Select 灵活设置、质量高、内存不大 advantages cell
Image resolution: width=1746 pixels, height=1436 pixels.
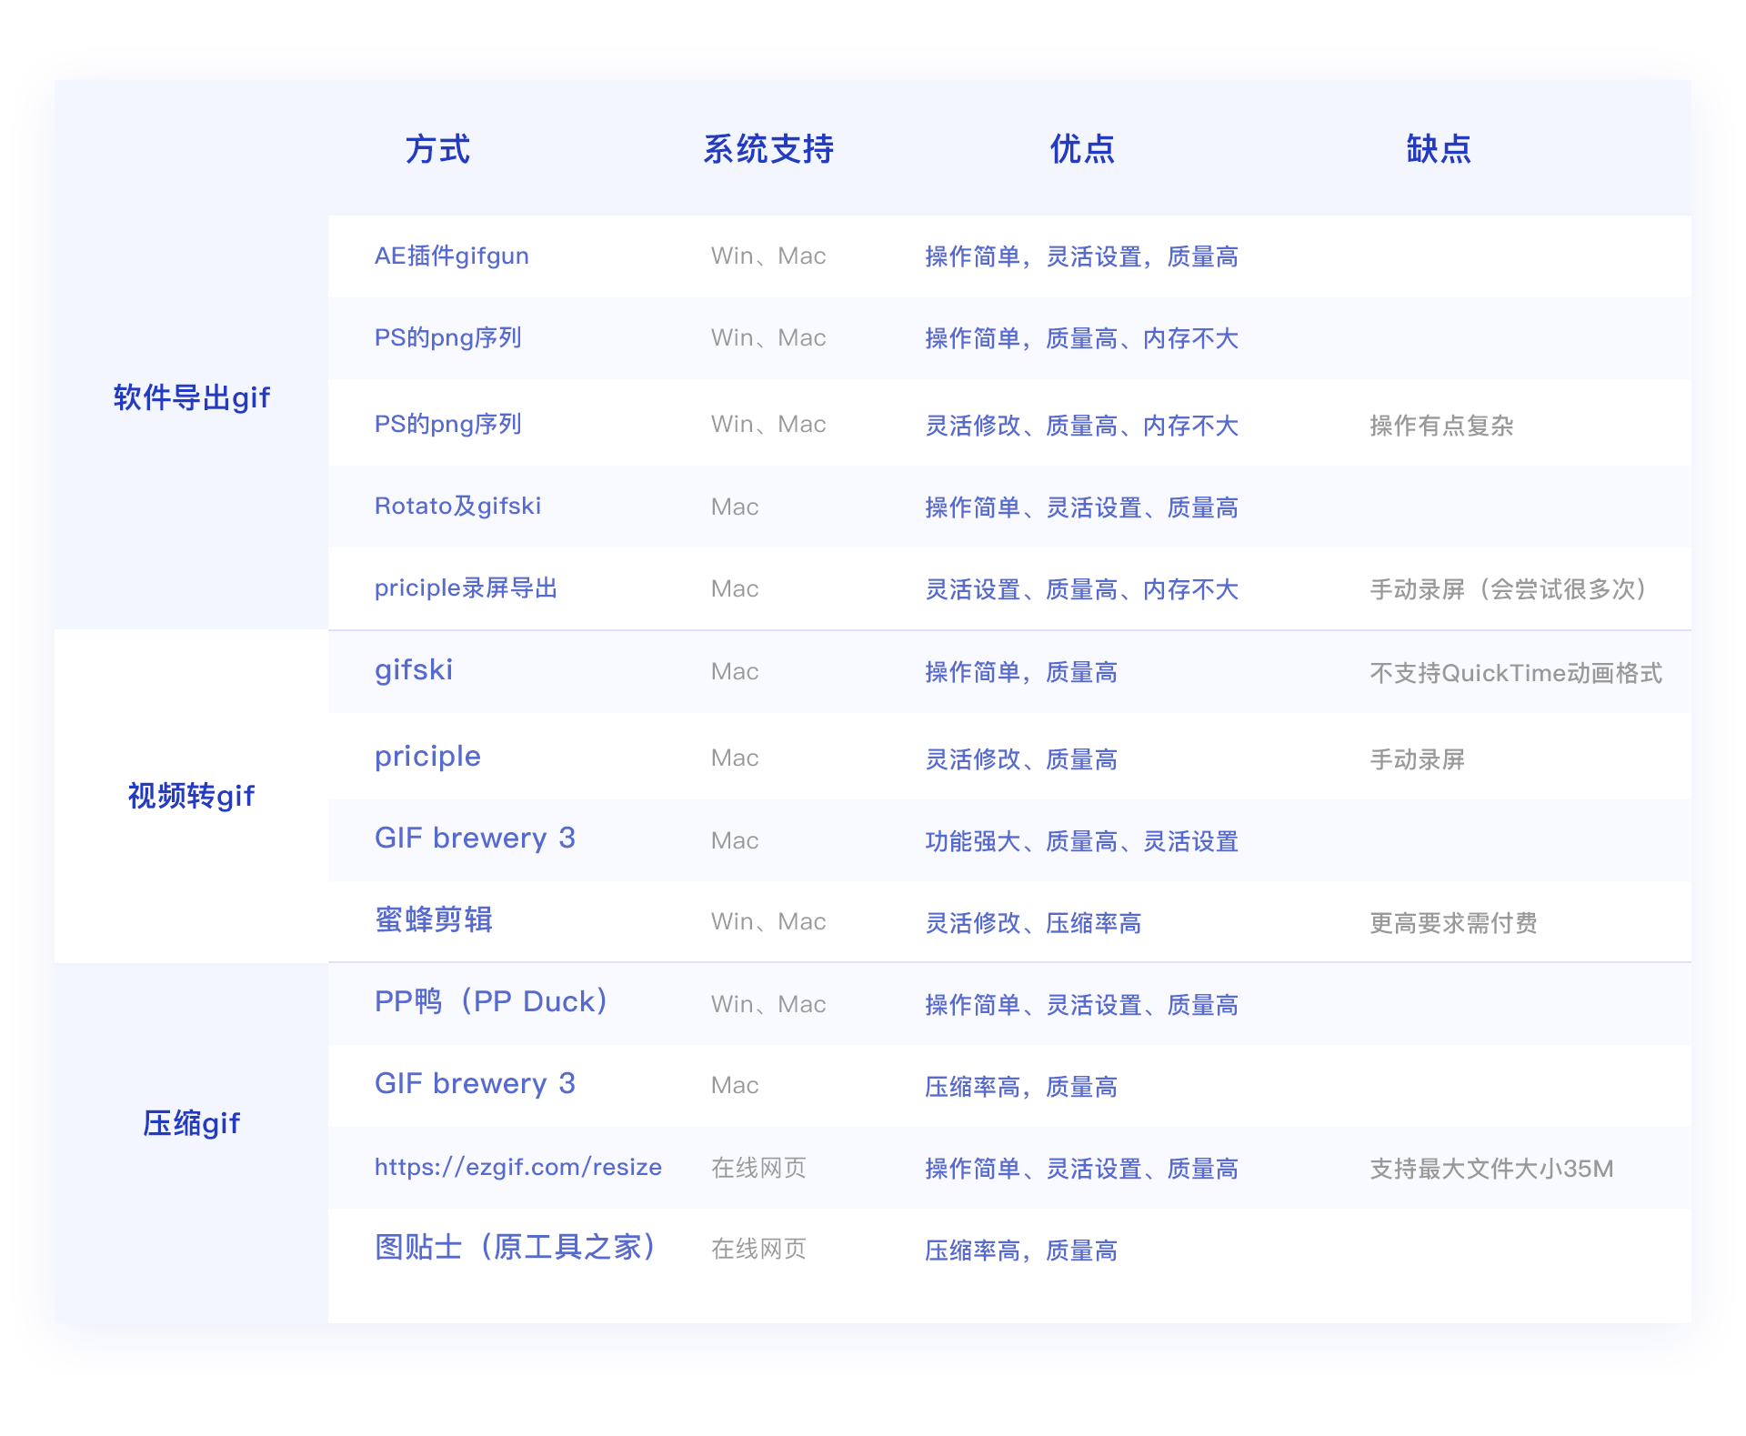1082,589
